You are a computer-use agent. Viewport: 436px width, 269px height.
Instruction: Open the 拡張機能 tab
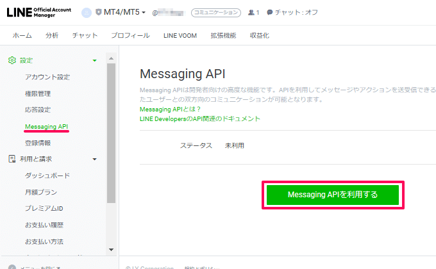pyautogui.click(x=223, y=36)
